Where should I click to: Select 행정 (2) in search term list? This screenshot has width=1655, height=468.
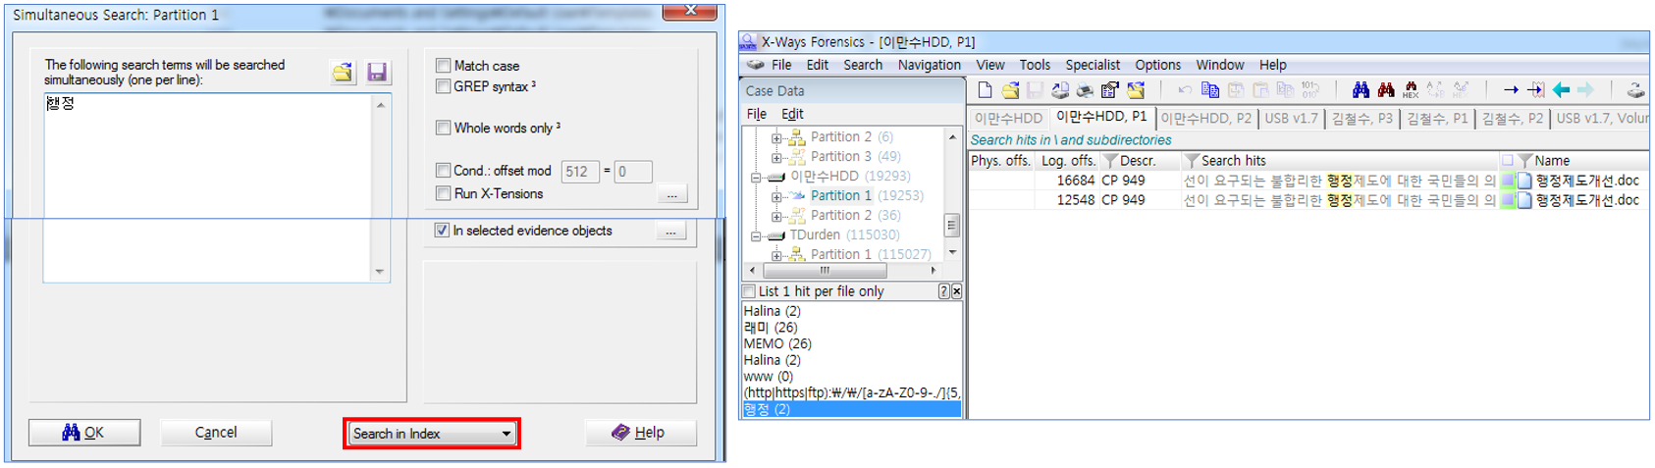pos(852,409)
